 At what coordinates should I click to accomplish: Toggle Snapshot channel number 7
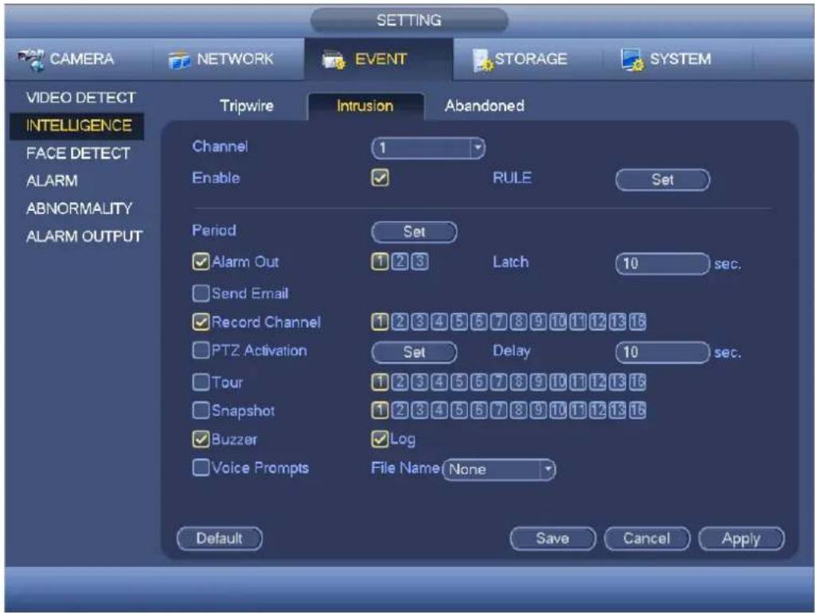498,411
